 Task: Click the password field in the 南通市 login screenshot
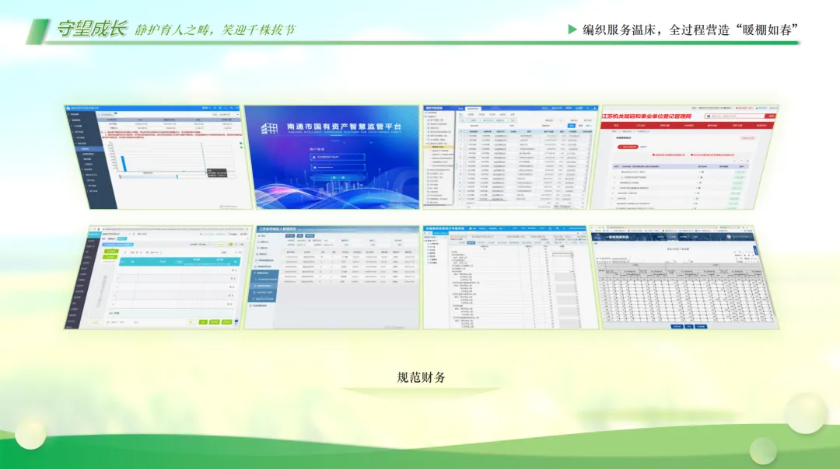(338, 168)
